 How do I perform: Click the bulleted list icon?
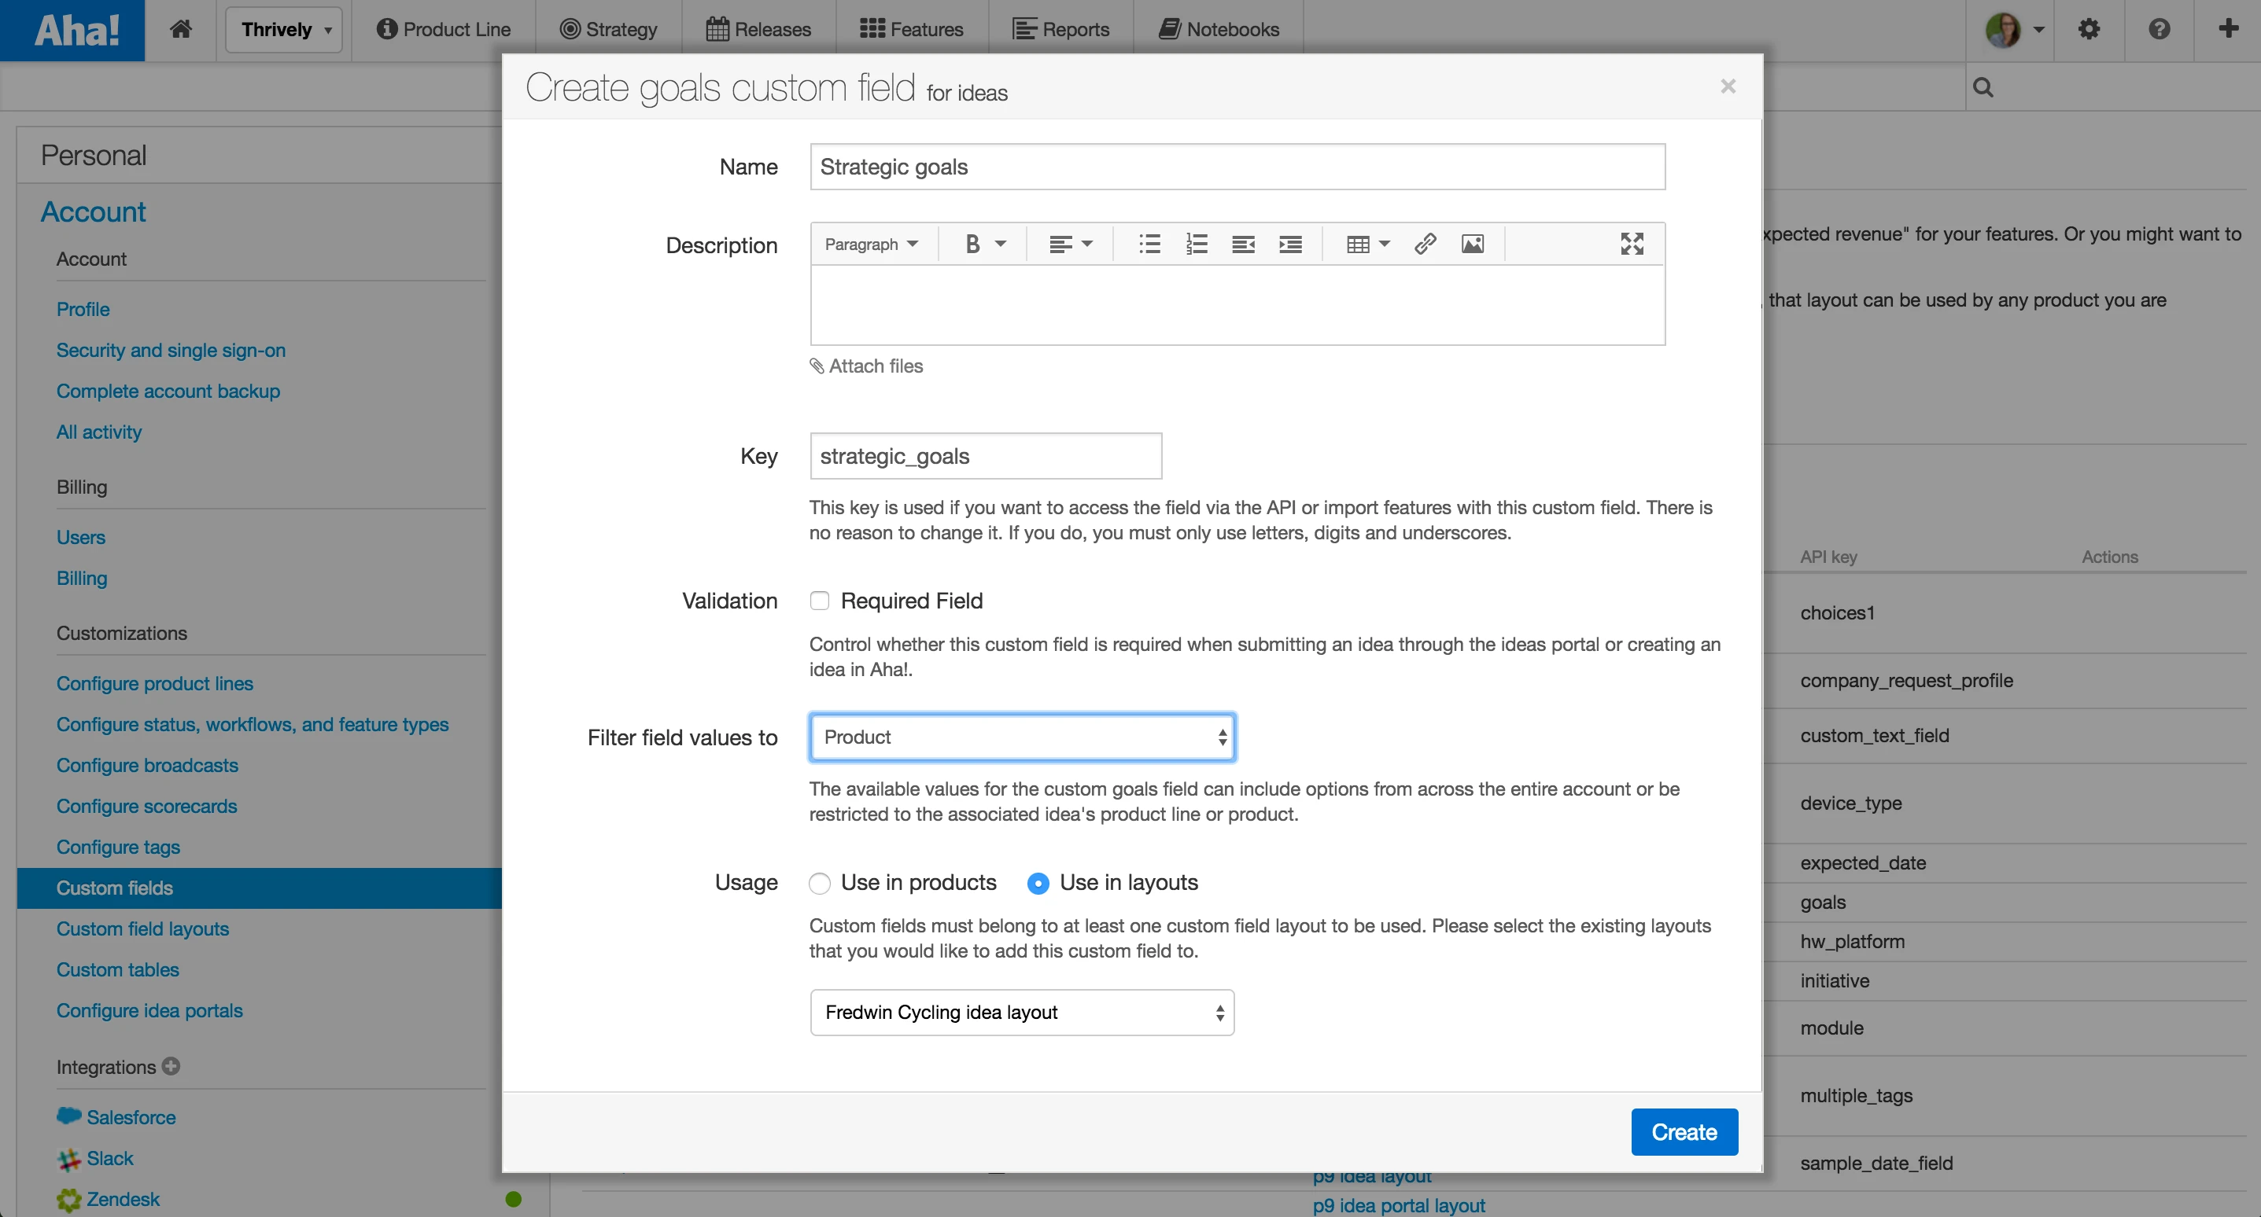click(x=1149, y=244)
